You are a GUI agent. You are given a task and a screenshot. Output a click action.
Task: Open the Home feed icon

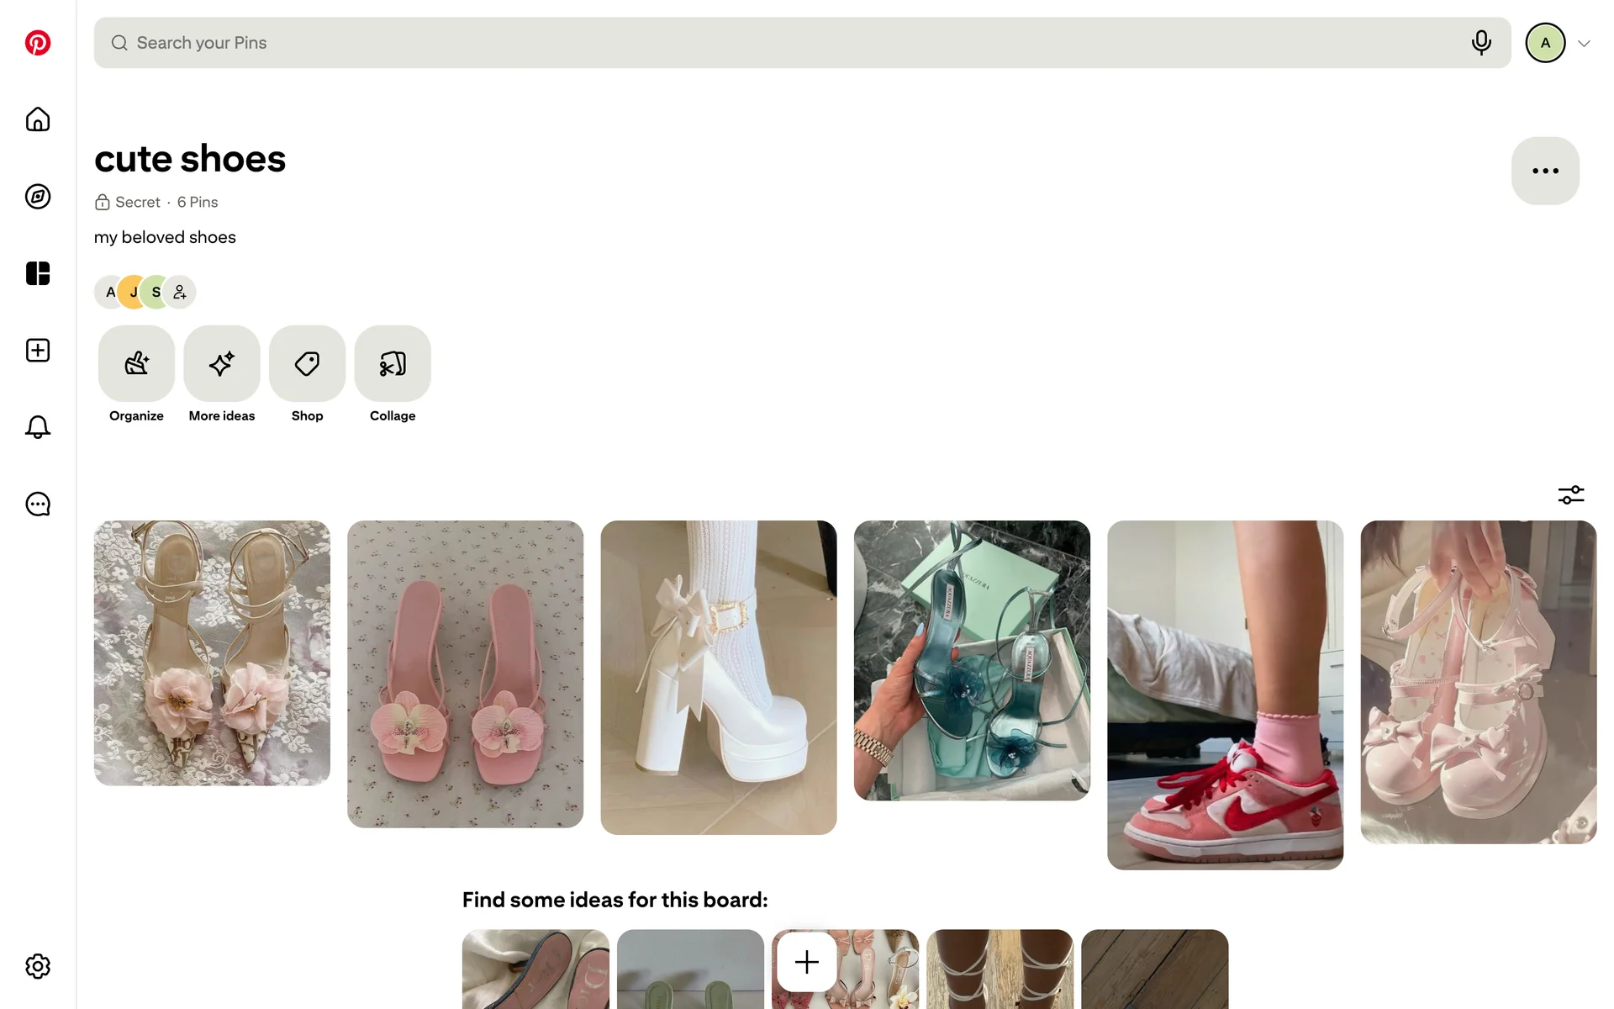38,119
